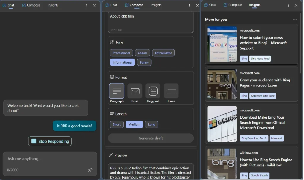The width and height of the screenshot is (304, 180).
Task: Choose the Funny tone
Action: 144,62
